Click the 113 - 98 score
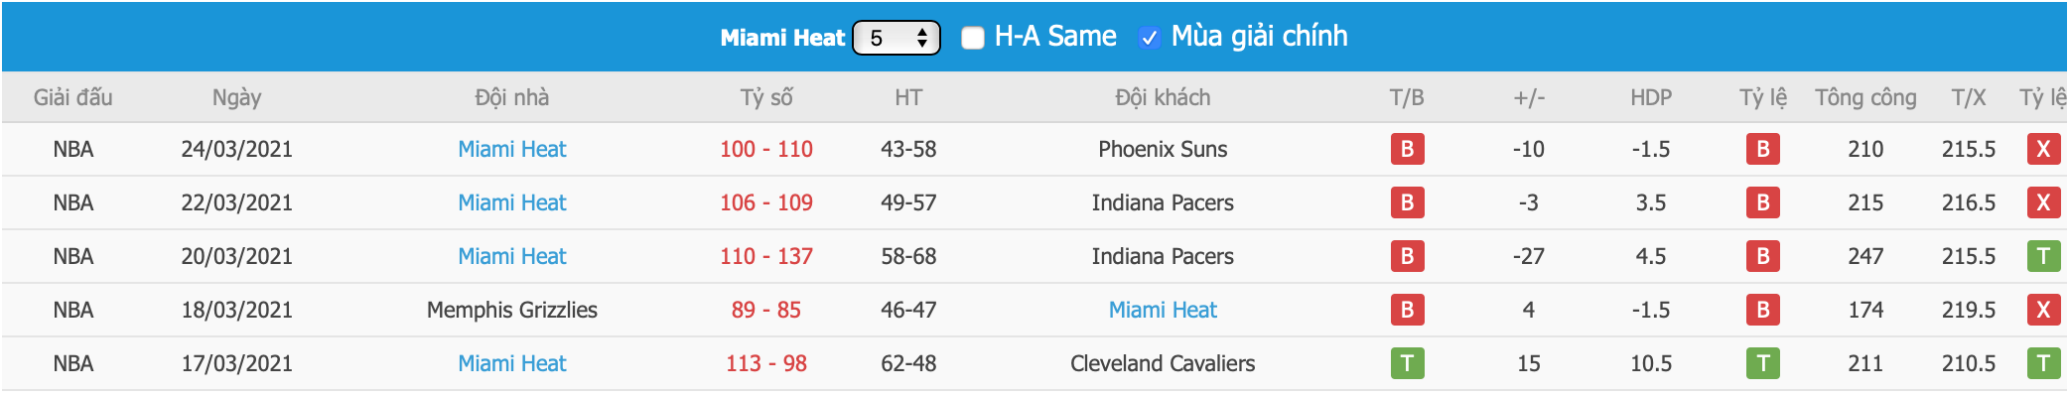The width and height of the screenshot is (2069, 397). point(766,363)
